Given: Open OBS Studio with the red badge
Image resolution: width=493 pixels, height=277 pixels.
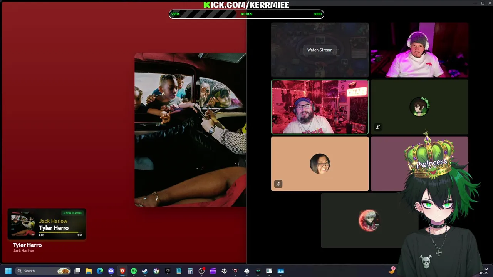Looking at the screenshot, I should coord(201,271).
